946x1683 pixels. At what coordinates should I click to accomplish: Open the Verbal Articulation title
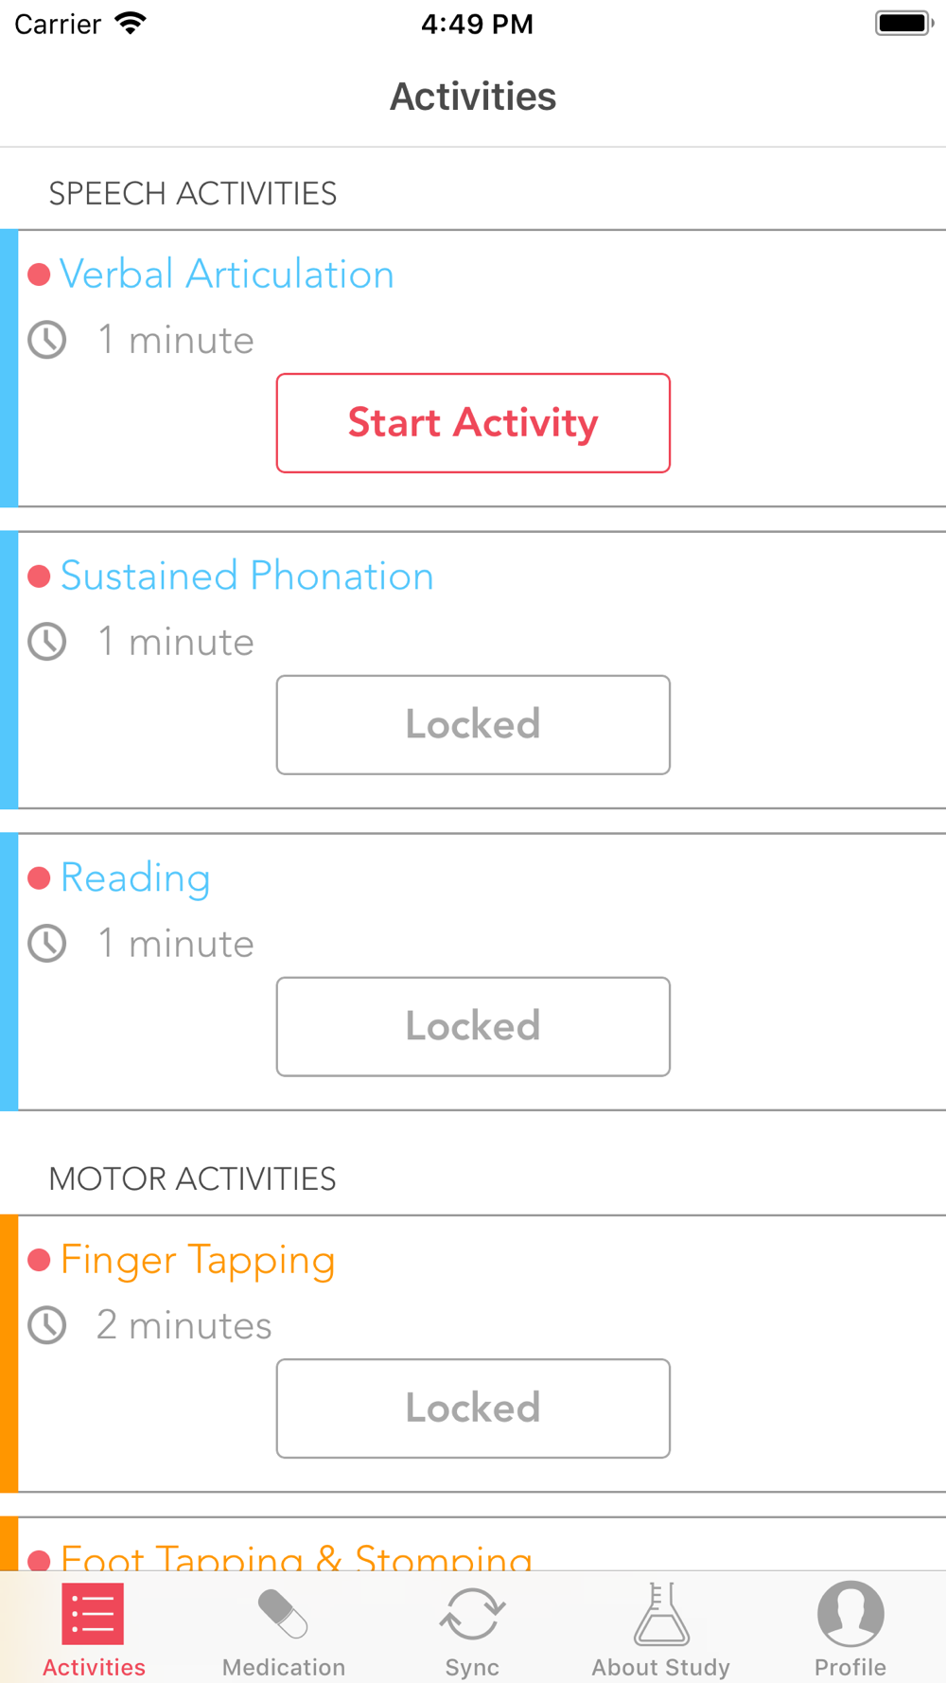click(x=227, y=275)
